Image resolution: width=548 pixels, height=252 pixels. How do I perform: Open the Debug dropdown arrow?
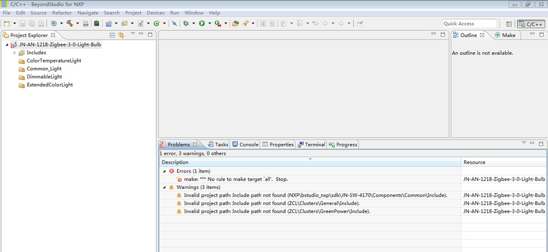tap(193, 24)
